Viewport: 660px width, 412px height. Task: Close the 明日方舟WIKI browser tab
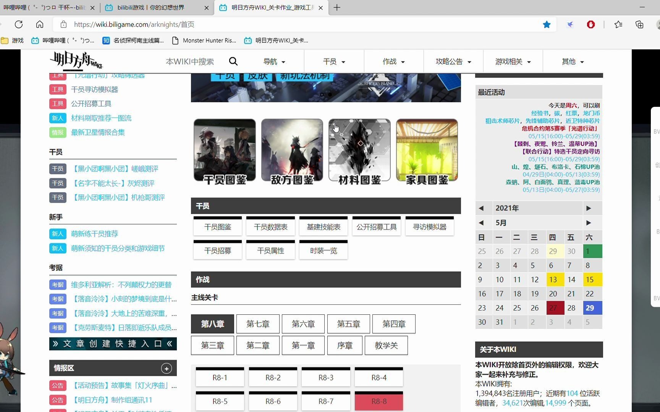[320, 8]
